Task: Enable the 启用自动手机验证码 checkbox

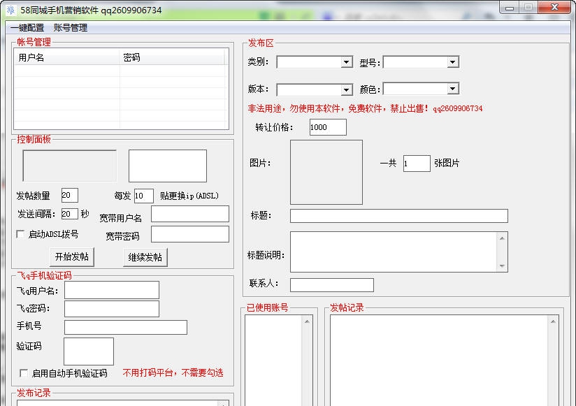Action: tap(24, 373)
